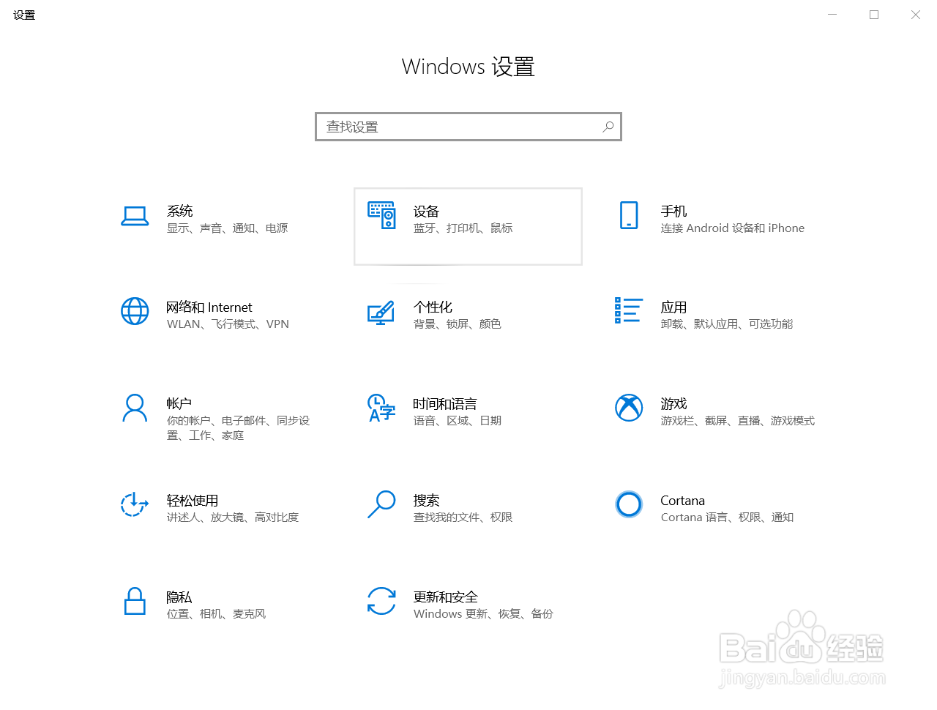Click description 位置、相机、麦克风
937x710 pixels.
(216, 614)
